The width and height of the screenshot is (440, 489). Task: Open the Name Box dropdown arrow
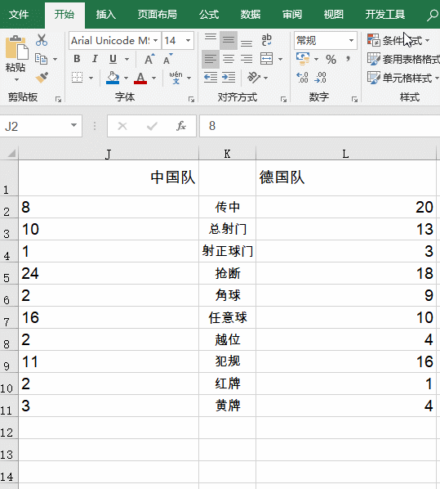point(73,125)
